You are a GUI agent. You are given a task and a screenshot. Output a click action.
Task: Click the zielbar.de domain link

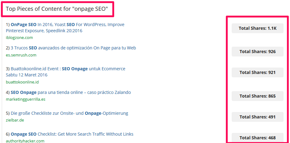[x=15, y=120]
